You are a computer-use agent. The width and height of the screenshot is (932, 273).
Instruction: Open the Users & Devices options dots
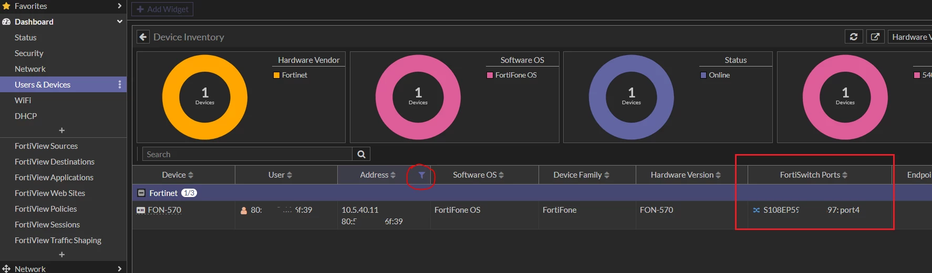(120, 84)
